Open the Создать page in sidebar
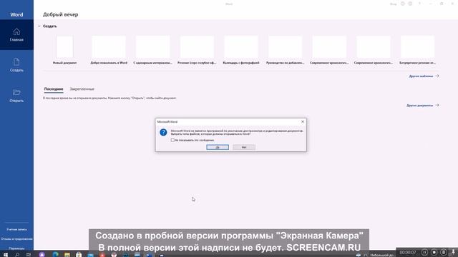 [x=16, y=65]
